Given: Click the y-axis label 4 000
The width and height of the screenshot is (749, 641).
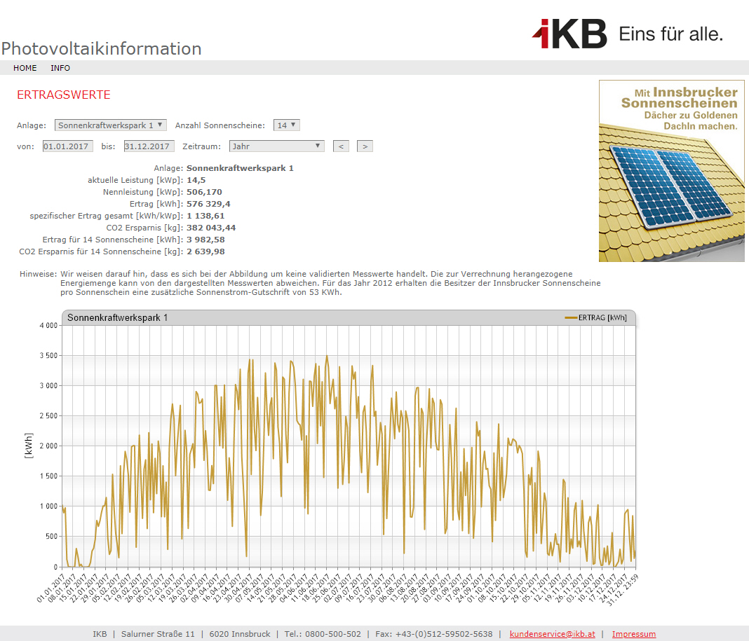Looking at the screenshot, I should pos(48,326).
